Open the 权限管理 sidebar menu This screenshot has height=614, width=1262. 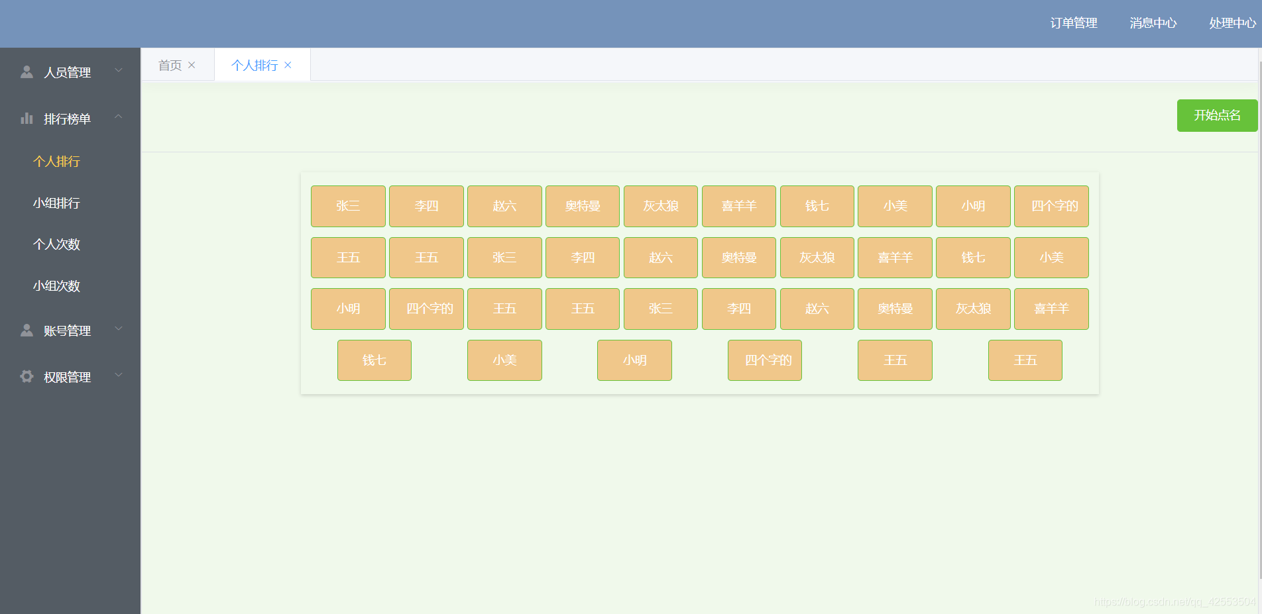tap(70, 376)
